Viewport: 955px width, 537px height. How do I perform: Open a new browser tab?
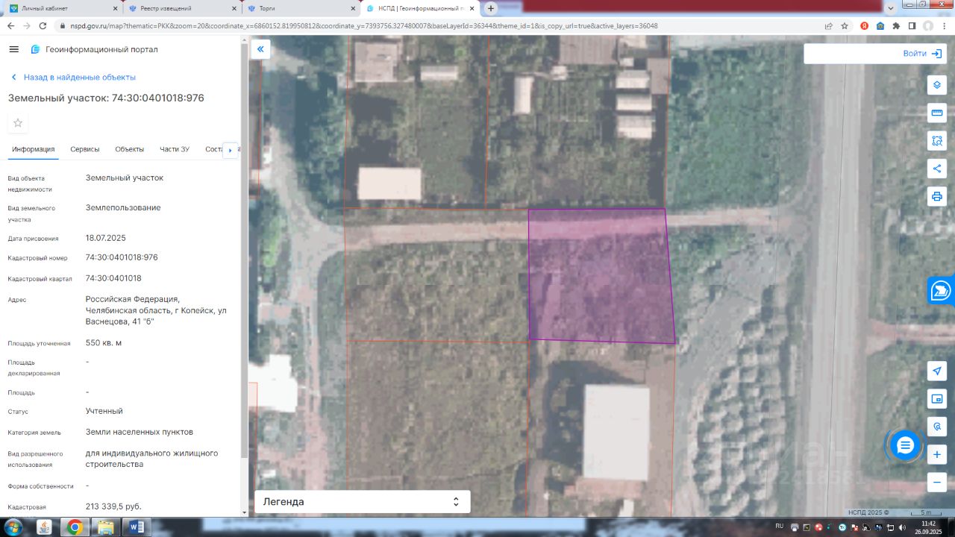click(x=491, y=8)
